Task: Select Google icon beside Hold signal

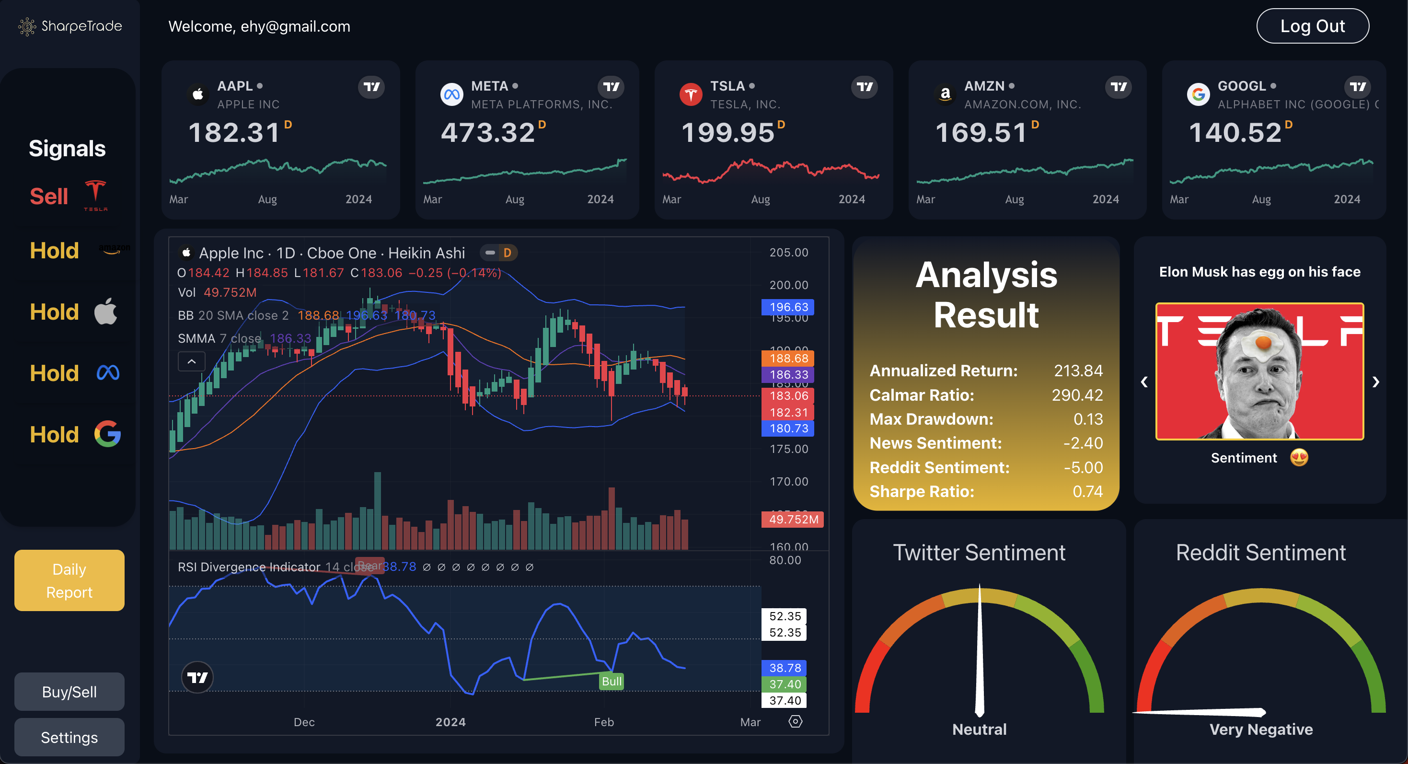Action: coord(107,434)
